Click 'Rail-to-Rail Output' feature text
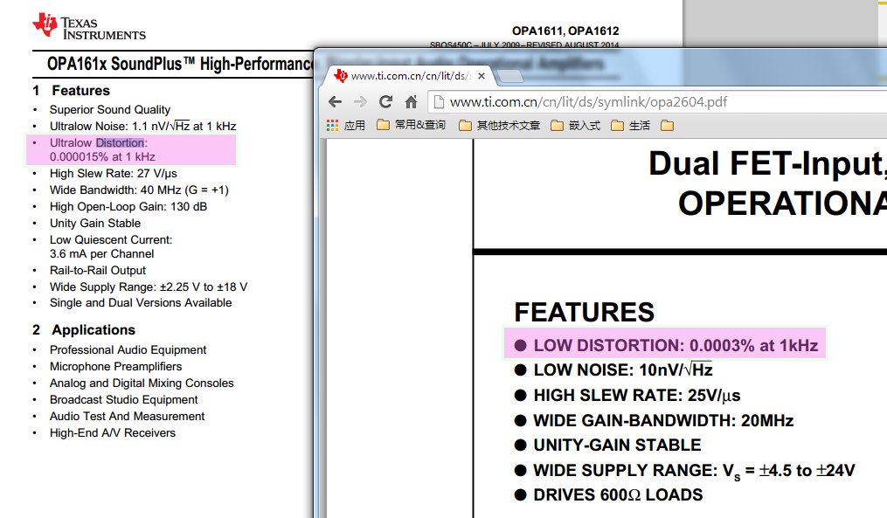The image size is (887, 518). click(97, 270)
